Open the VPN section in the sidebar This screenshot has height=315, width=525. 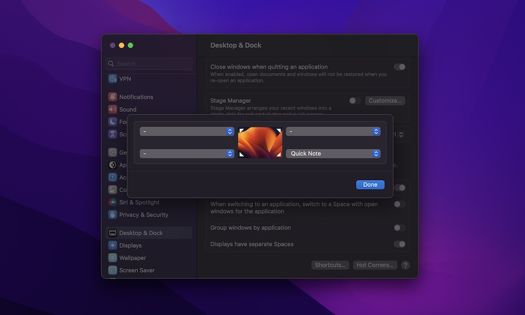click(120, 79)
